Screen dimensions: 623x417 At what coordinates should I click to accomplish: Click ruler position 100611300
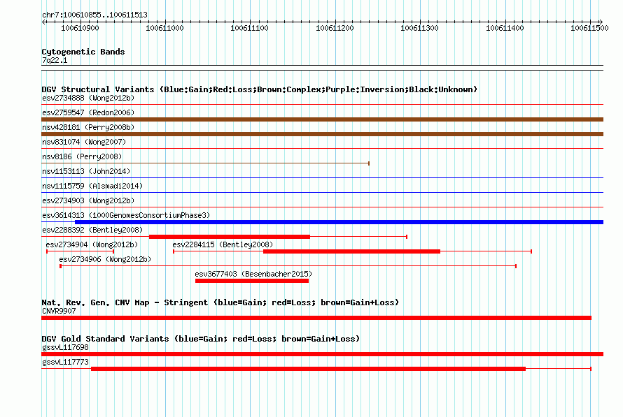click(419, 28)
